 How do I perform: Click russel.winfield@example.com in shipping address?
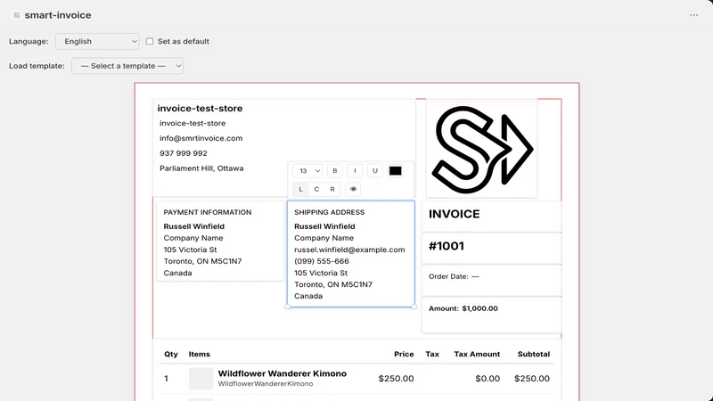point(349,250)
